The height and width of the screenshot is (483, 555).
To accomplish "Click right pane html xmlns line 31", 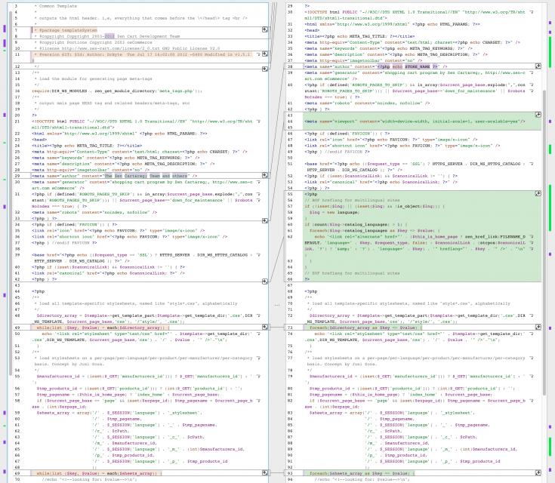I will [393, 24].
